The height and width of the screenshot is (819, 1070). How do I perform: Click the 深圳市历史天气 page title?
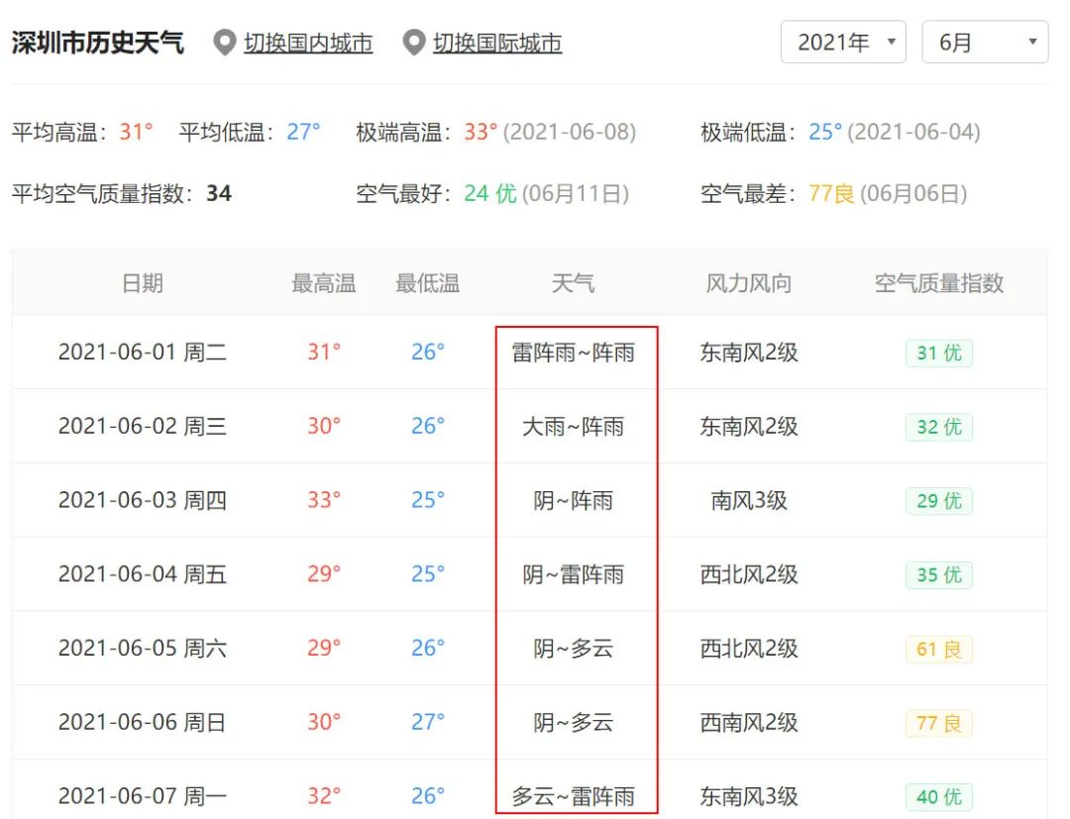tap(98, 43)
